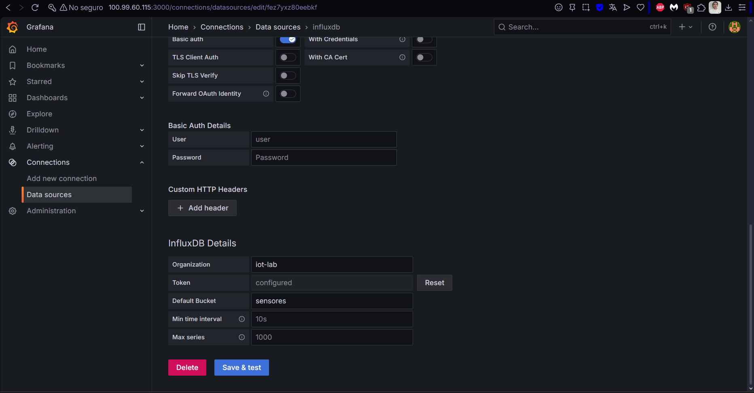Enable the With Credentials toggle

coord(424,39)
